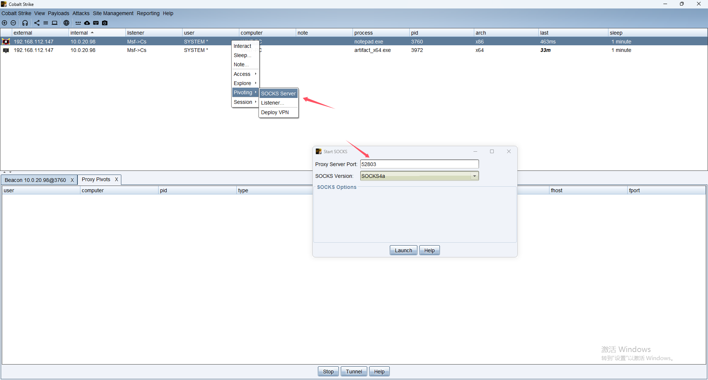This screenshot has width=708, height=380.
Task: Click the arch column header
Action: tap(506, 33)
